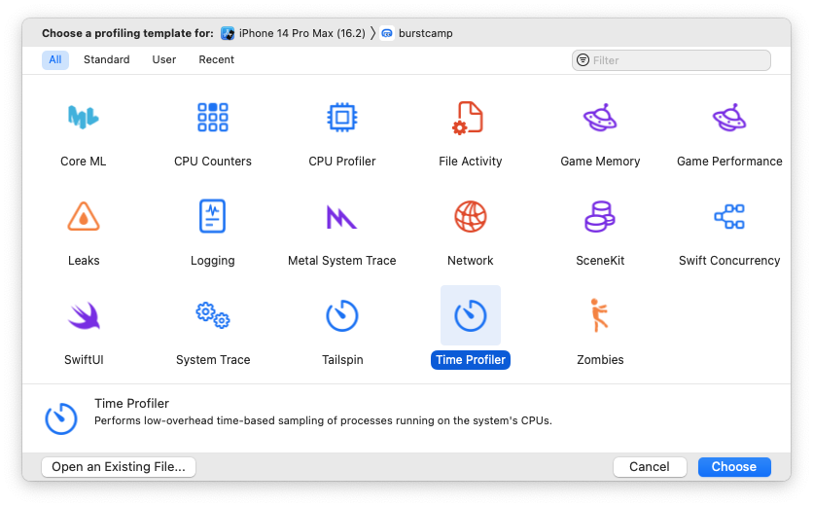Switch to the All tab
The width and height of the screenshot is (813, 507).
click(55, 59)
